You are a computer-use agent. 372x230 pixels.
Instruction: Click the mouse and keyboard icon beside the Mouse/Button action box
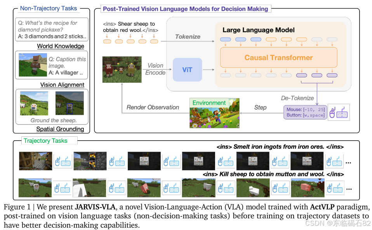(x=339, y=112)
